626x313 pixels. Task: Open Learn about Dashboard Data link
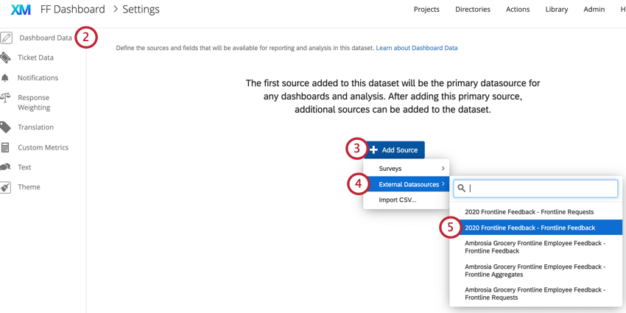click(x=417, y=48)
